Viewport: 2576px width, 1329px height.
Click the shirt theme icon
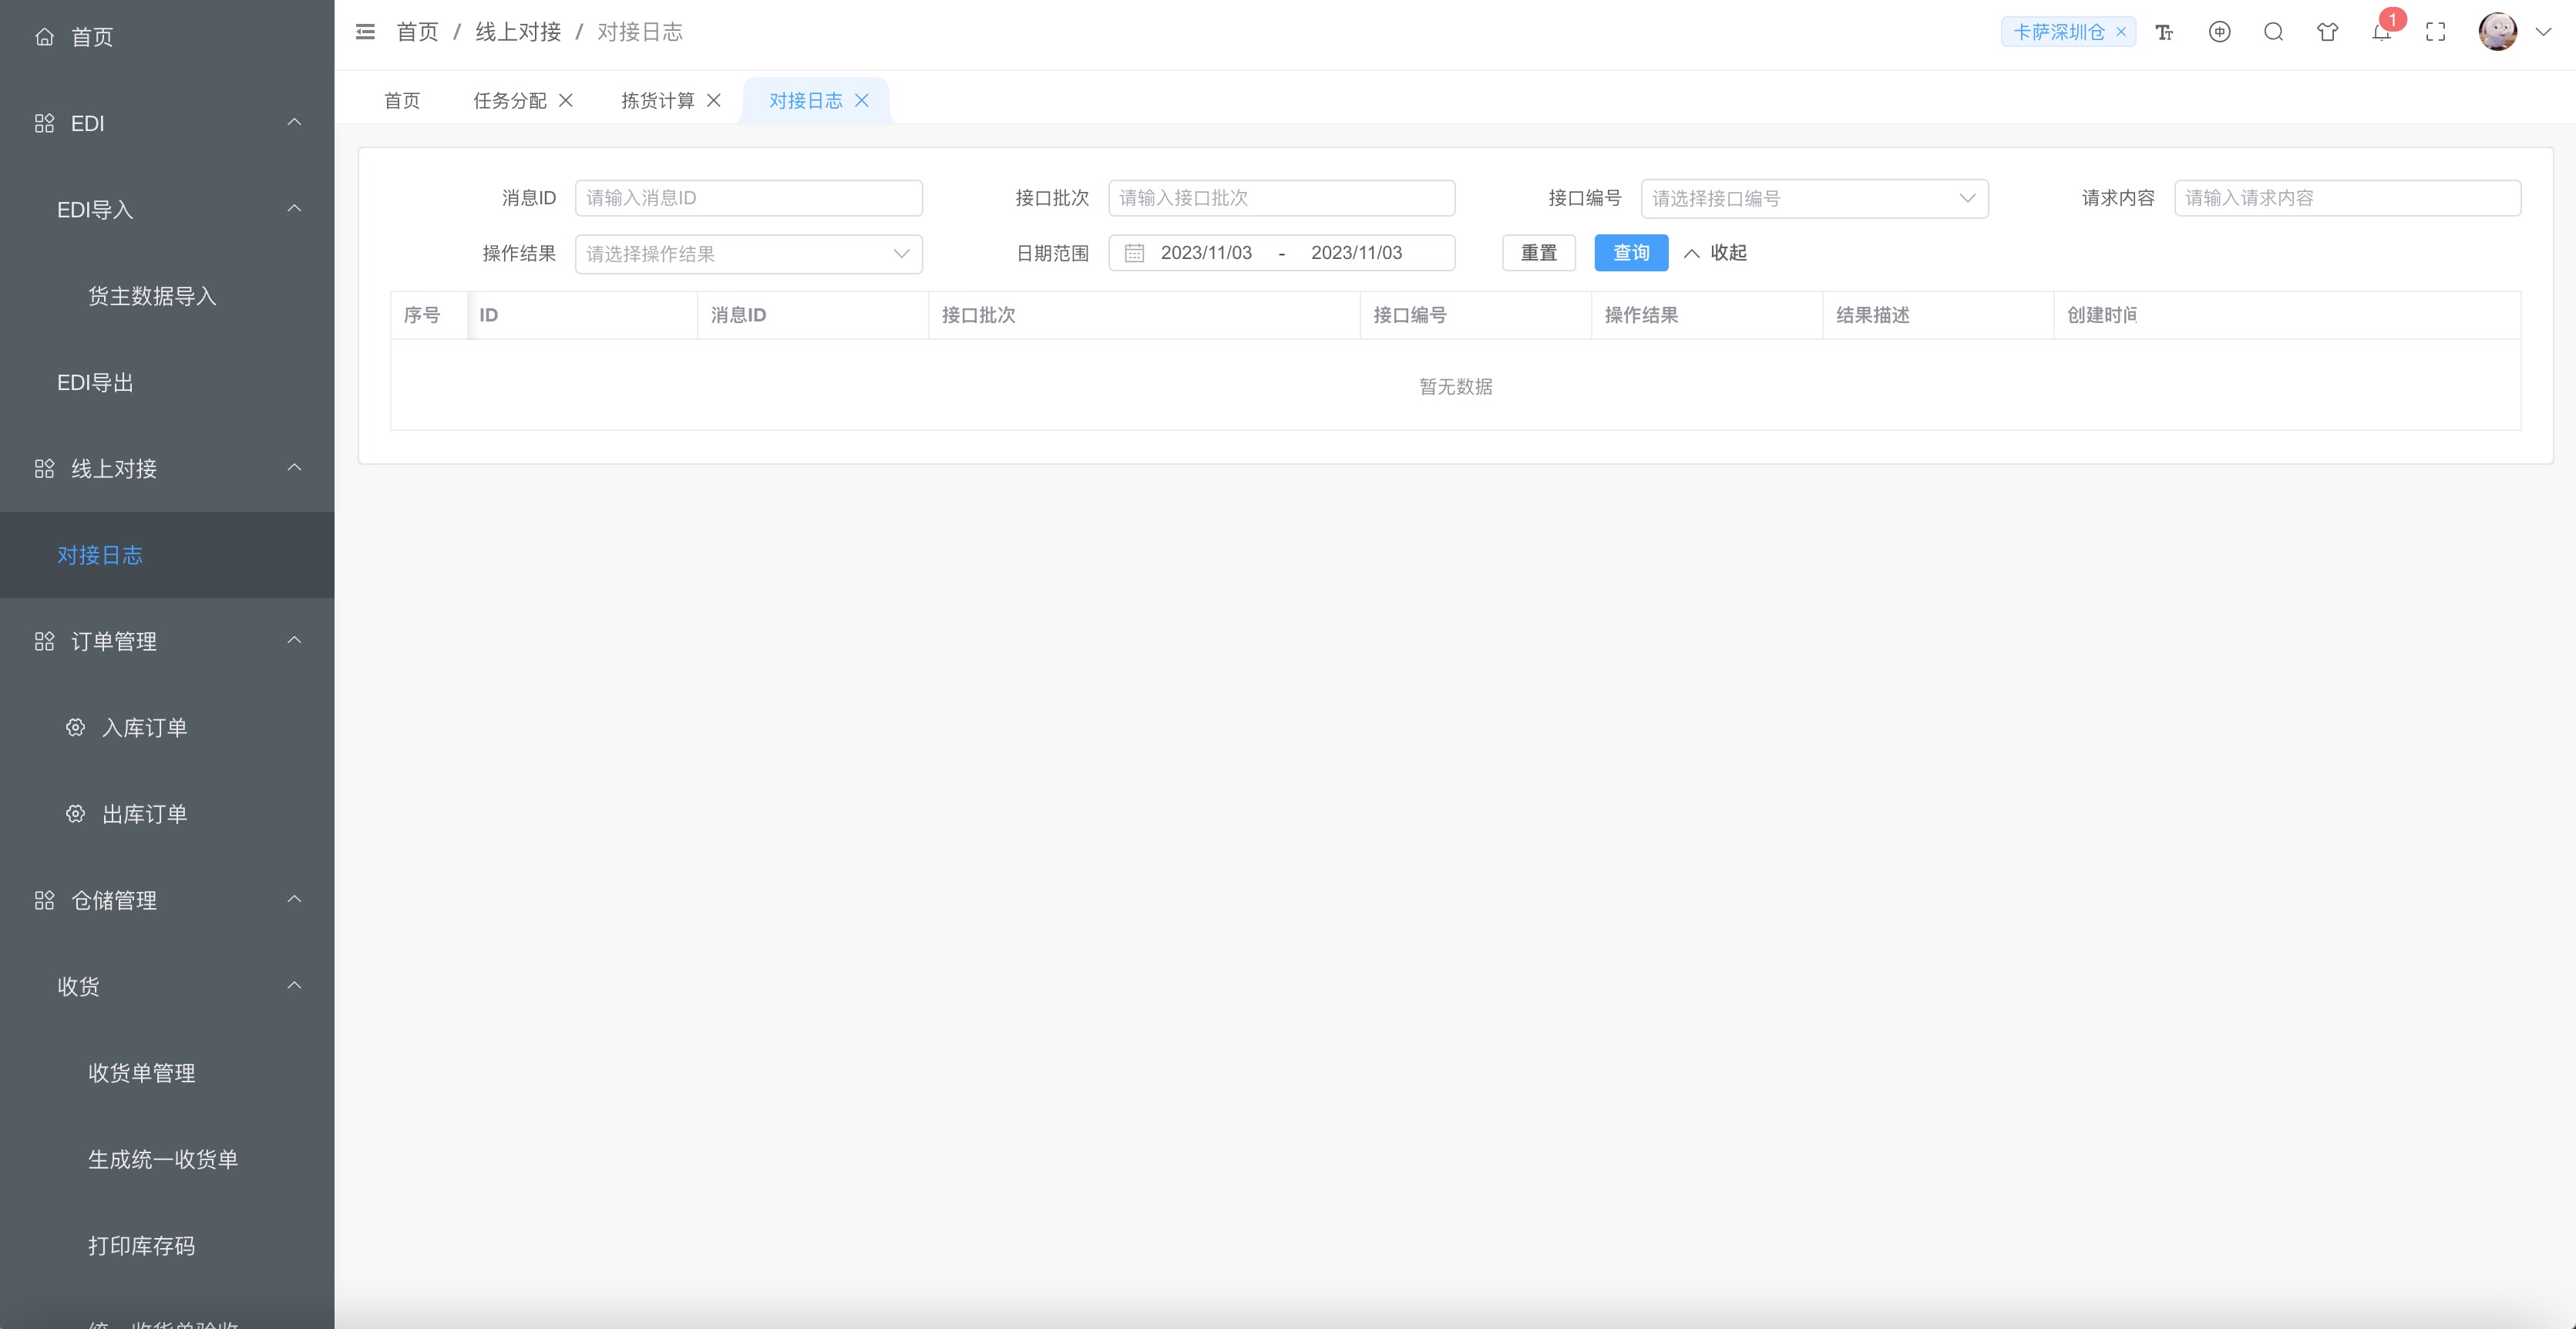[x=2327, y=32]
